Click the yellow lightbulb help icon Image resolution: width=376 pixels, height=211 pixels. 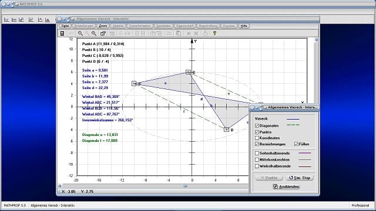[214, 33]
